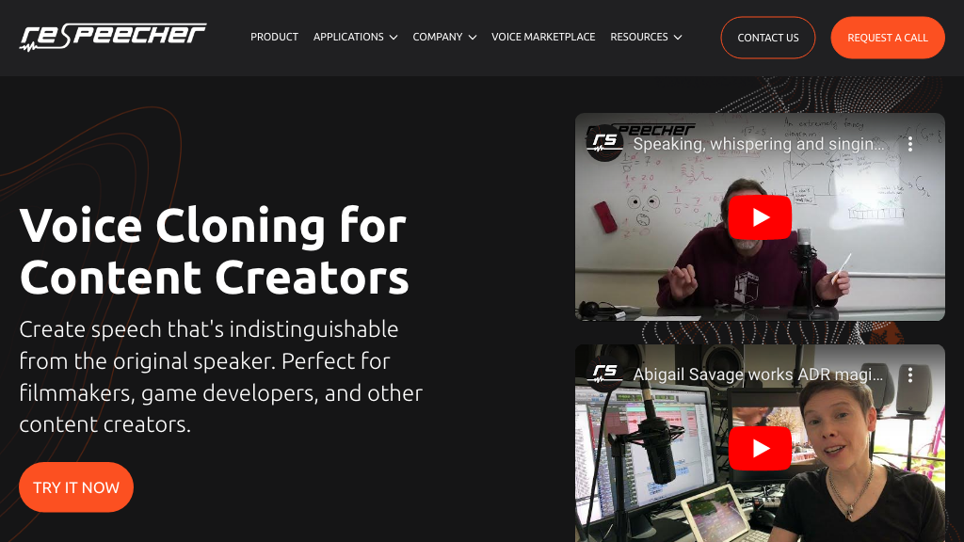
Task: Select the Resources menu label
Action: 639,37
